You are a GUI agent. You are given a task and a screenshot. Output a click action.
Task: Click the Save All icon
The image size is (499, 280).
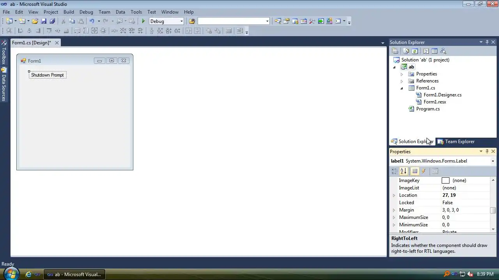[52, 21]
